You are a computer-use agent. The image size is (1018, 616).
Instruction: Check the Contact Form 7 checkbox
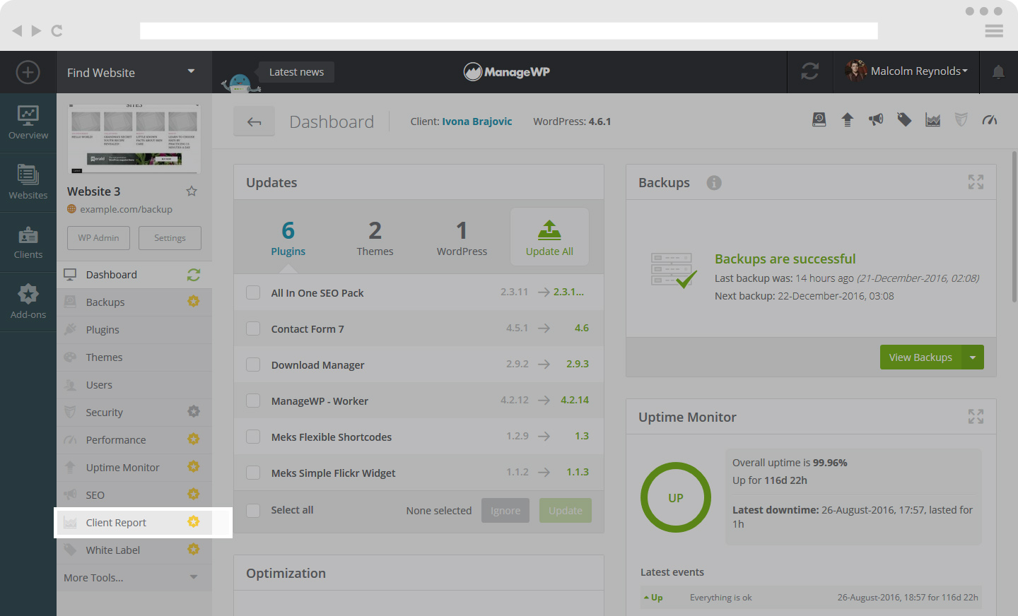point(253,328)
